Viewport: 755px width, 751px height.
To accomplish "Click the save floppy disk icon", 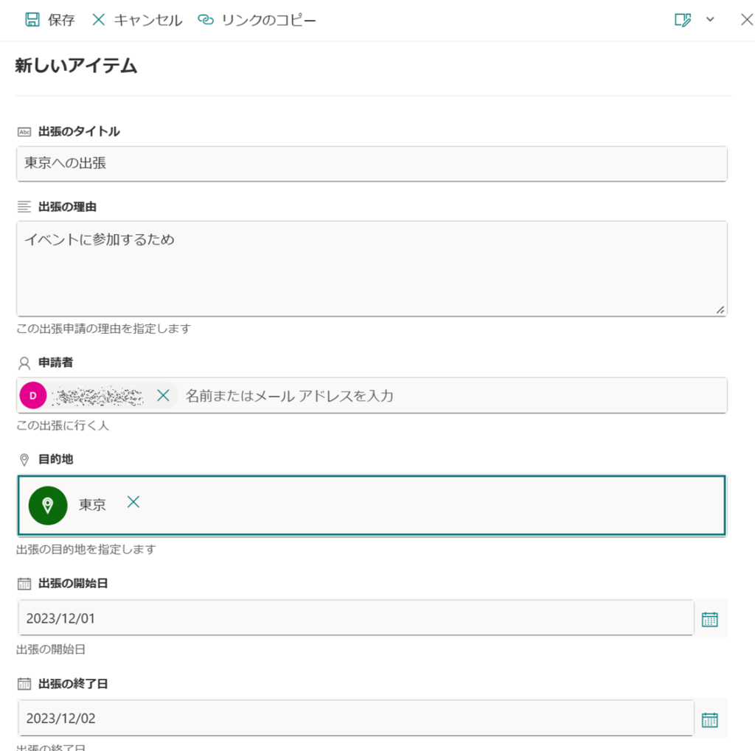I will 32,20.
